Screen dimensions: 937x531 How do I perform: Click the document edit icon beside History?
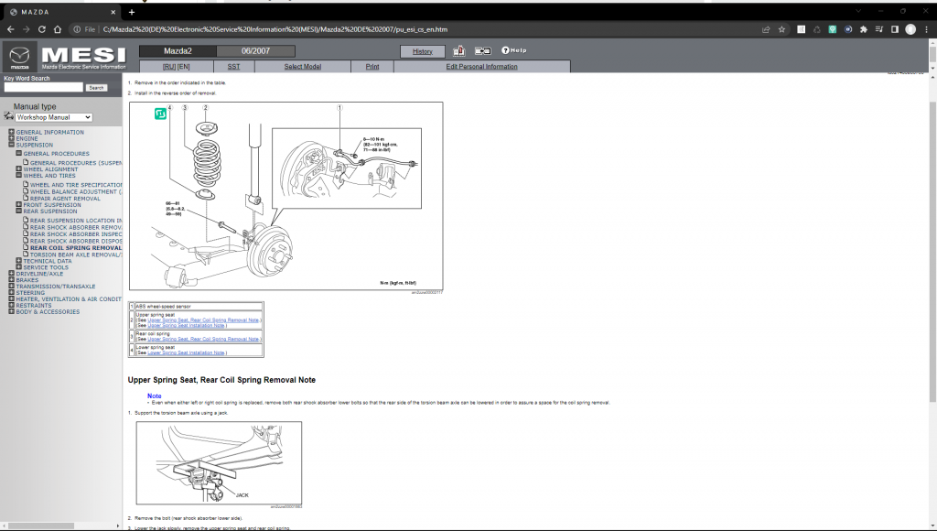459,51
